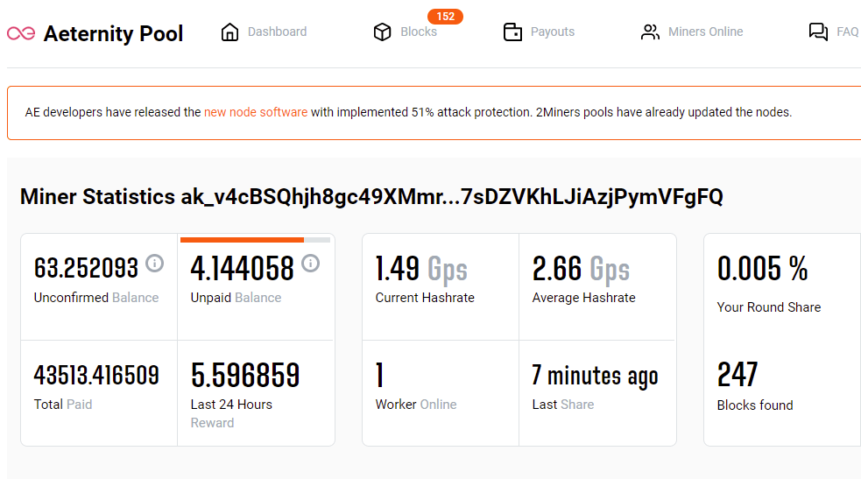Image resolution: width=861 pixels, height=479 pixels.
Task: Click the Total Paid amount
Action: 96,376
